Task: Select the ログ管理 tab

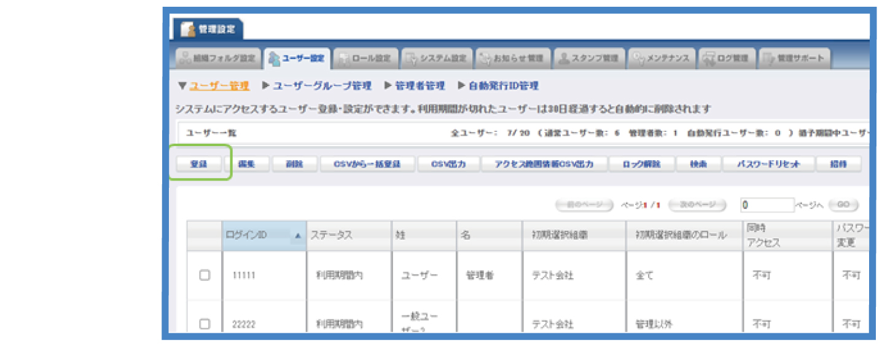Action: pos(727,58)
